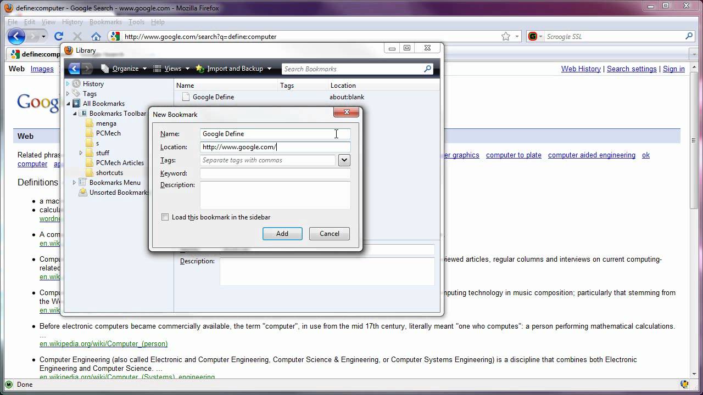Open computer aided engineering link

click(x=592, y=155)
